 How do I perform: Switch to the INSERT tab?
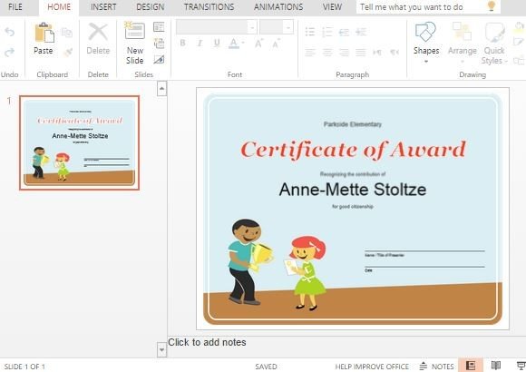coord(103,7)
